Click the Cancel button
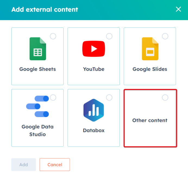 55,165
